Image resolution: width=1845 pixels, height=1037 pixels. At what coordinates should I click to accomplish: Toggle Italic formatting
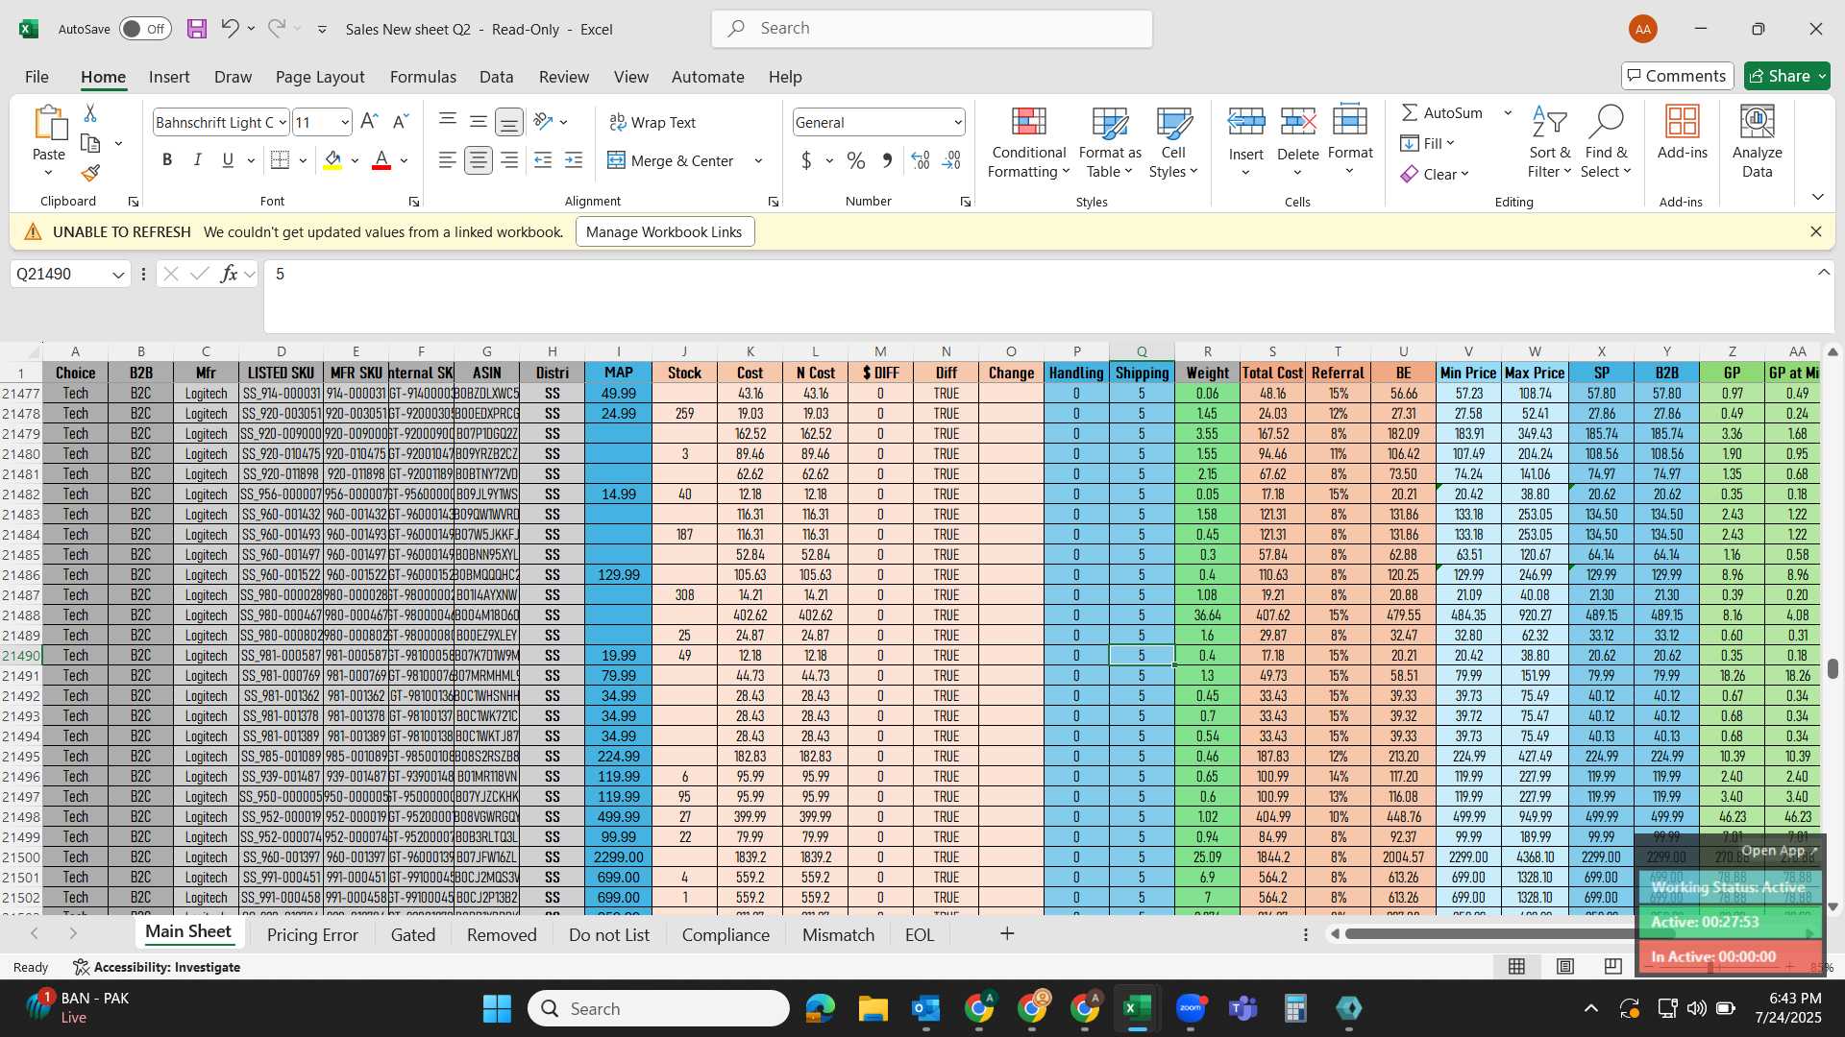(197, 160)
